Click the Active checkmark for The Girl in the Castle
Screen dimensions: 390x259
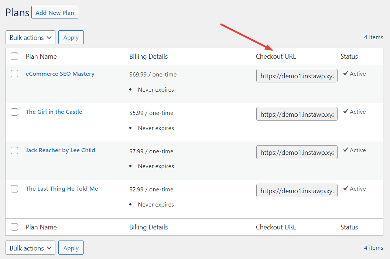(x=345, y=112)
